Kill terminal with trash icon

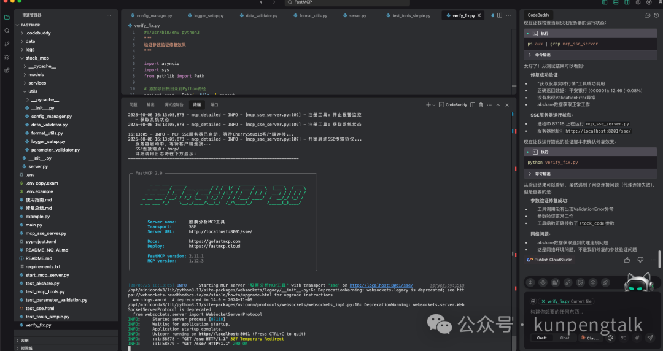(481, 105)
